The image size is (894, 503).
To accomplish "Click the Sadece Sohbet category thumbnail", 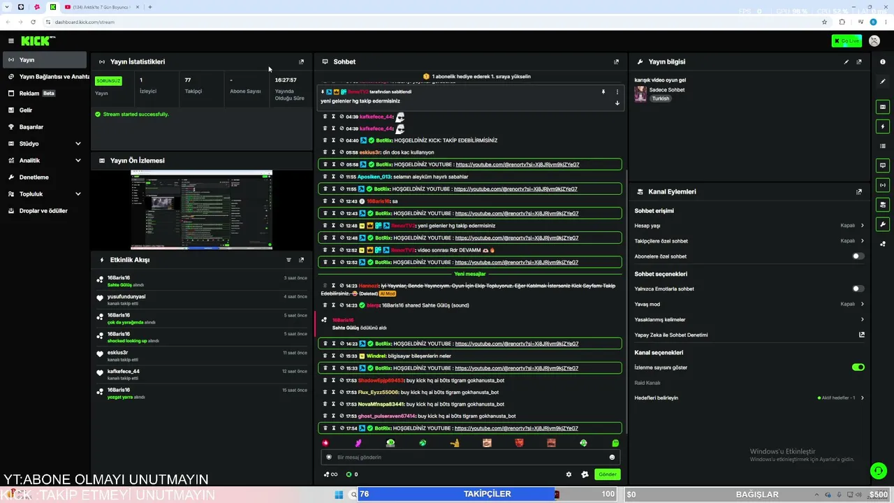I will pyautogui.click(x=640, y=94).
